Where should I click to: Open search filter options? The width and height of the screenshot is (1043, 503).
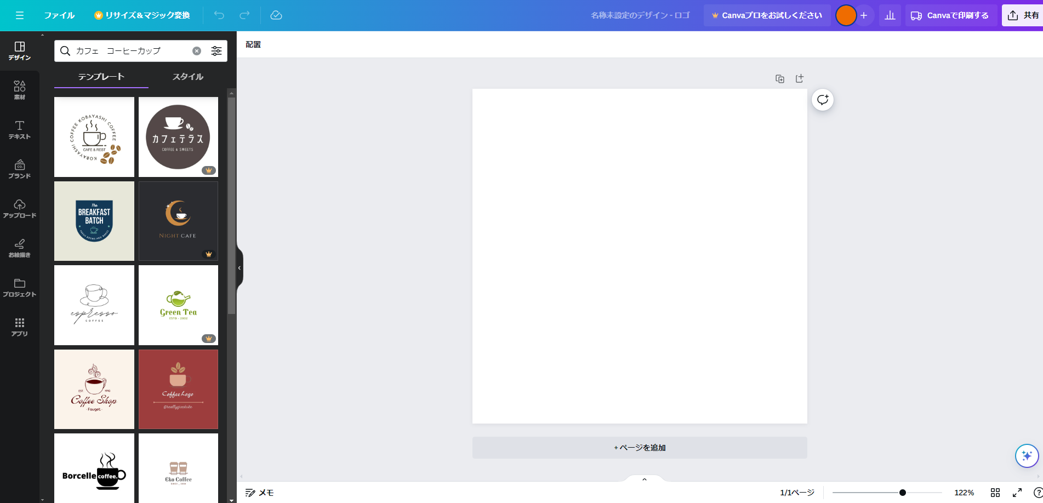click(x=216, y=50)
